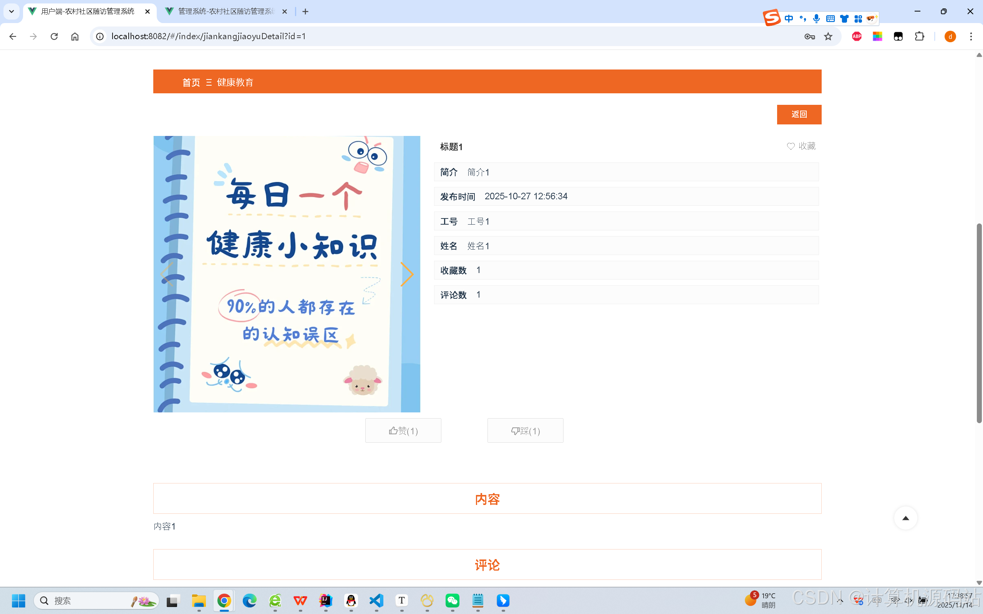Screen dimensions: 983x614
Task: Click the 360 browser taskbar icon
Action: point(275,600)
